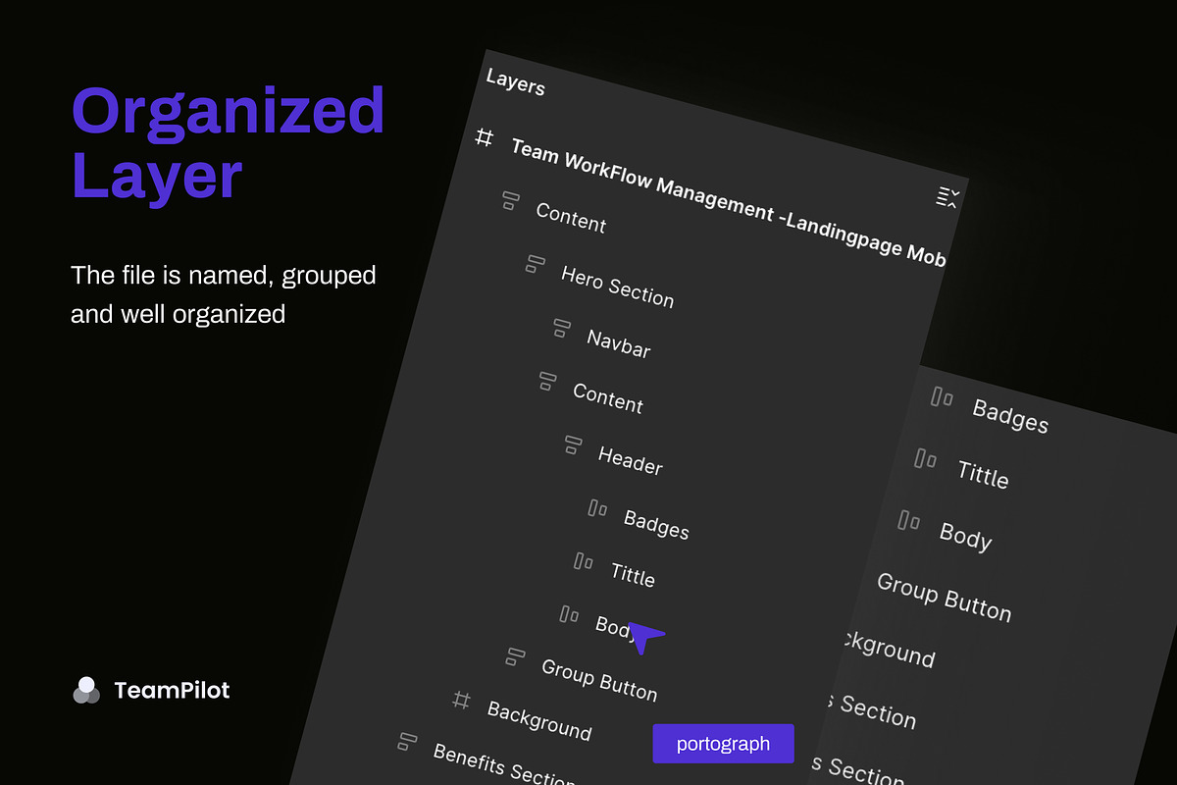Select the Group Button layer in rear panel

[944, 596]
